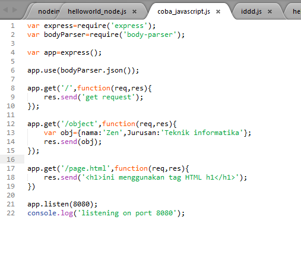The height and width of the screenshot is (254, 301).
Task: Click 'res.send(obj);' on line 14
Action: 72,142
